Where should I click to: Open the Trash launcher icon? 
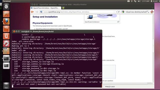tap(6, 85)
